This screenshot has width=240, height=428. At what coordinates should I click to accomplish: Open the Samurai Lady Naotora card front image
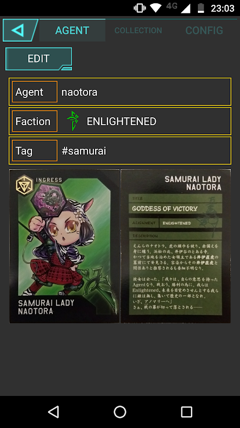65,246
